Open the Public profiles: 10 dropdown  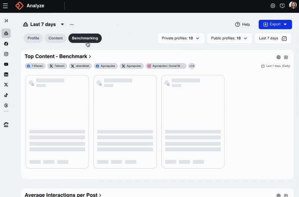click(229, 38)
